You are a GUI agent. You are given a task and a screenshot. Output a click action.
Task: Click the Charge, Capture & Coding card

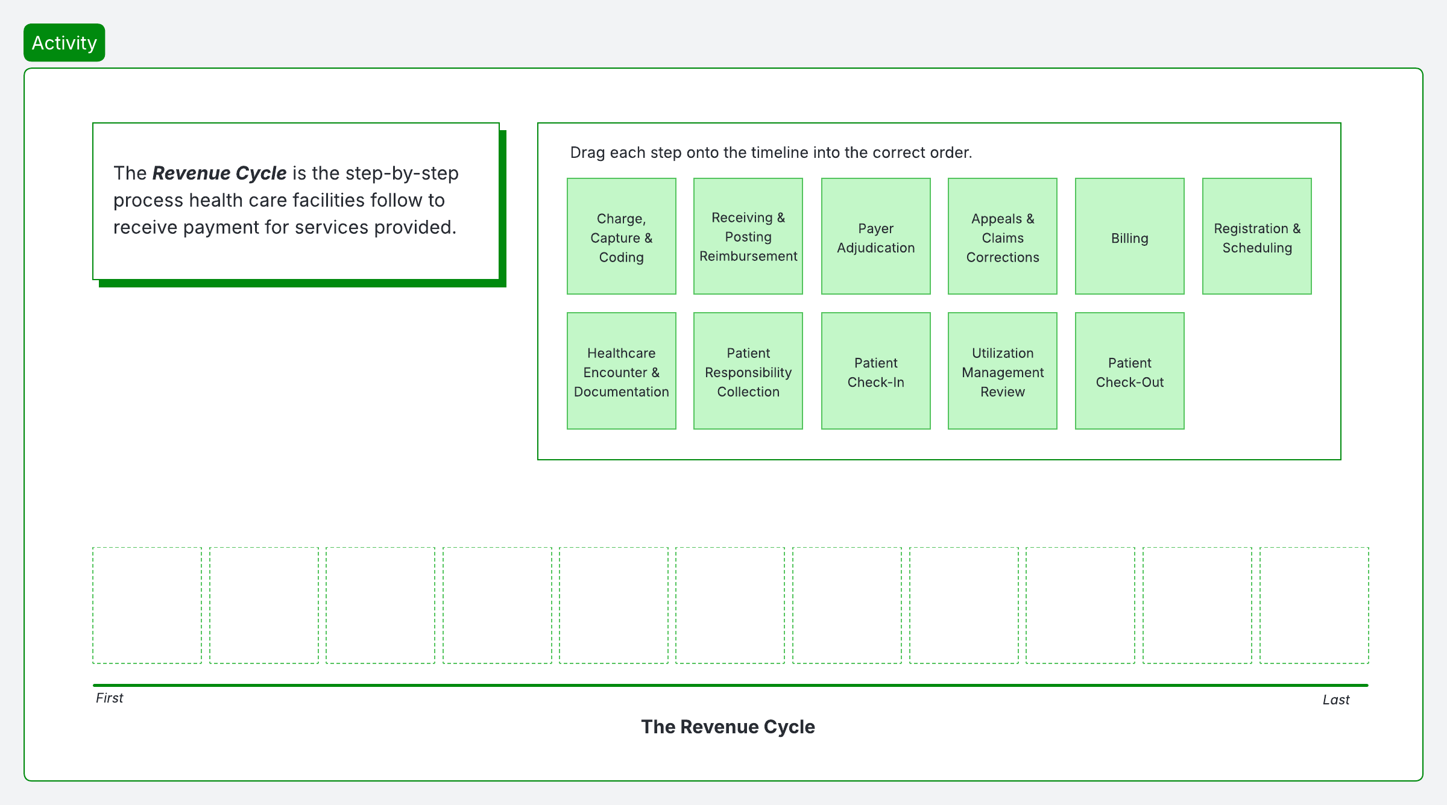click(x=621, y=236)
